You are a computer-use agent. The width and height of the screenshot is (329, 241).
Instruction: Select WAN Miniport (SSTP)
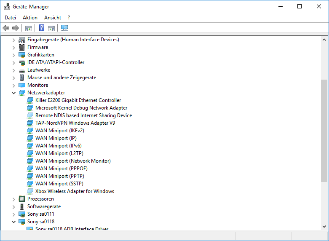click(x=59, y=184)
